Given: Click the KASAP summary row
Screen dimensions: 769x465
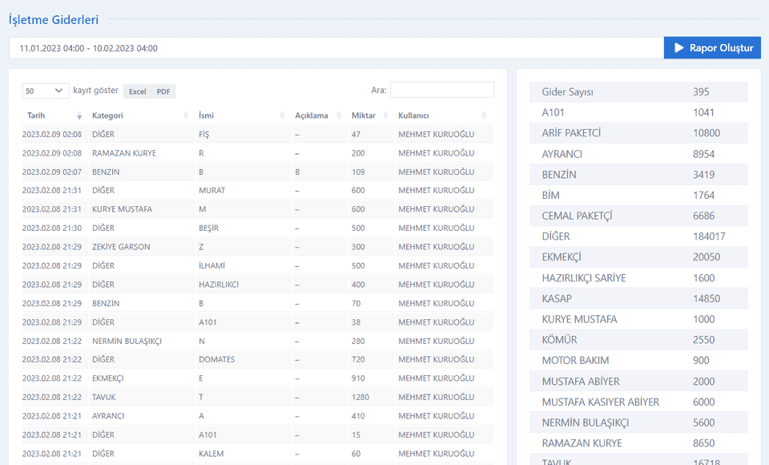Looking at the screenshot, I should (638, 298).
